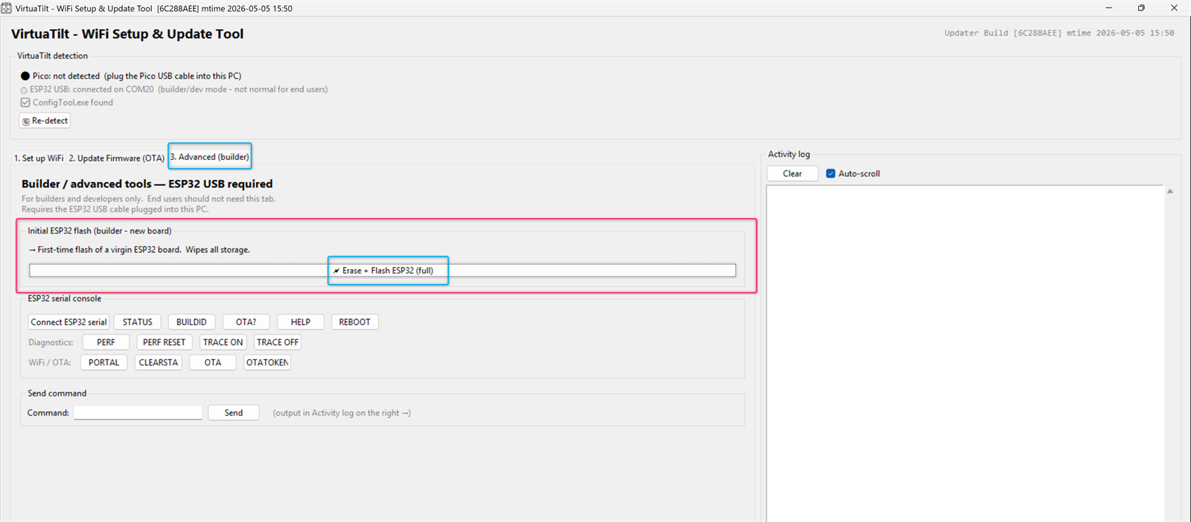Close the VirtuaTilt window
Viewport: 1191px width, 522px height.
(x=1174, y=8)
